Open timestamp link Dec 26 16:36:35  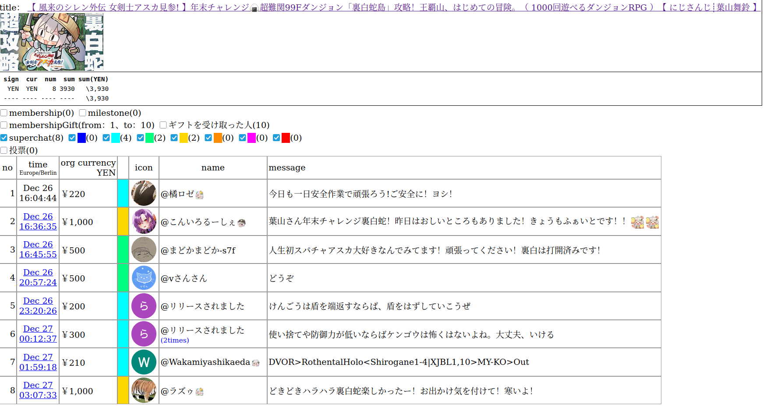(38, 222)
